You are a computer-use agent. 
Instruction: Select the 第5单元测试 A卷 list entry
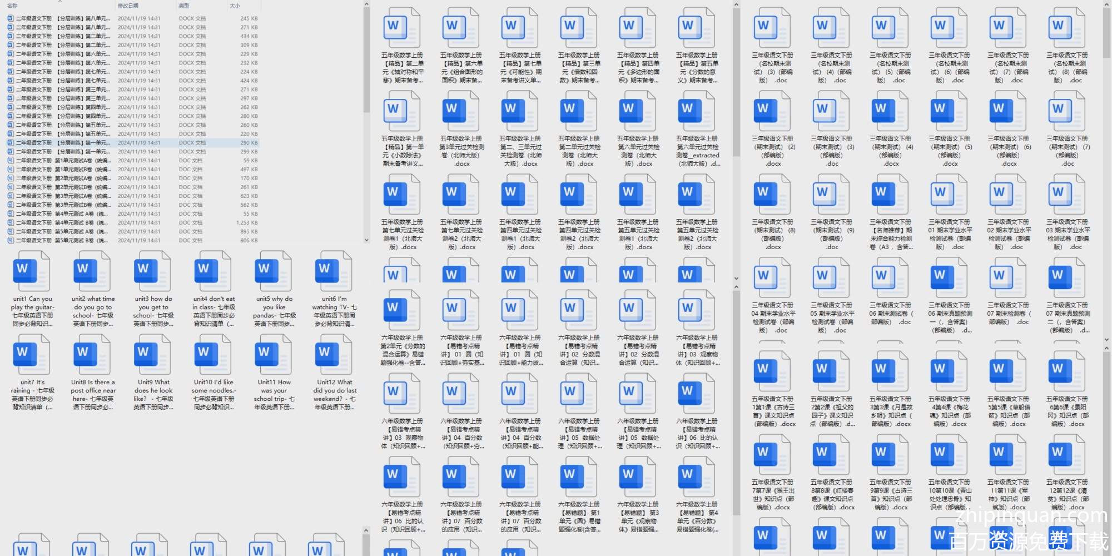click(133, 232)
